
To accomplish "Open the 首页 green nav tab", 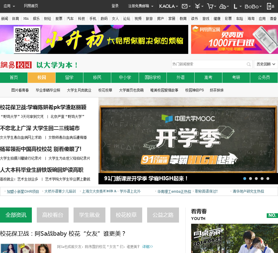I will click(14, 78).
